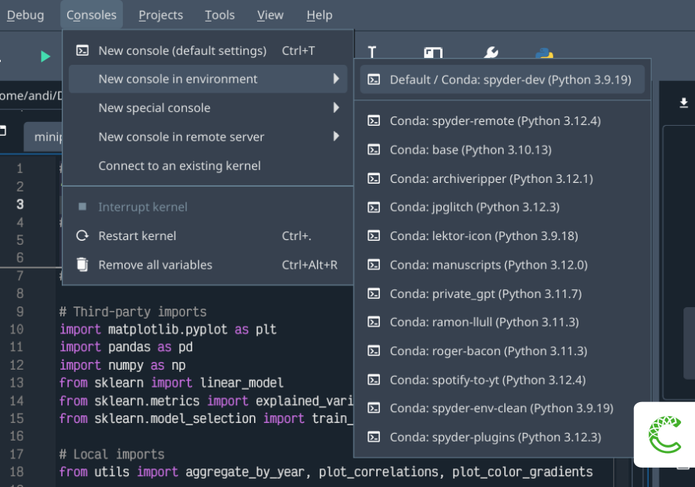Select Conda: lektor-icon (Python 3.9.18)

[502, 235]
